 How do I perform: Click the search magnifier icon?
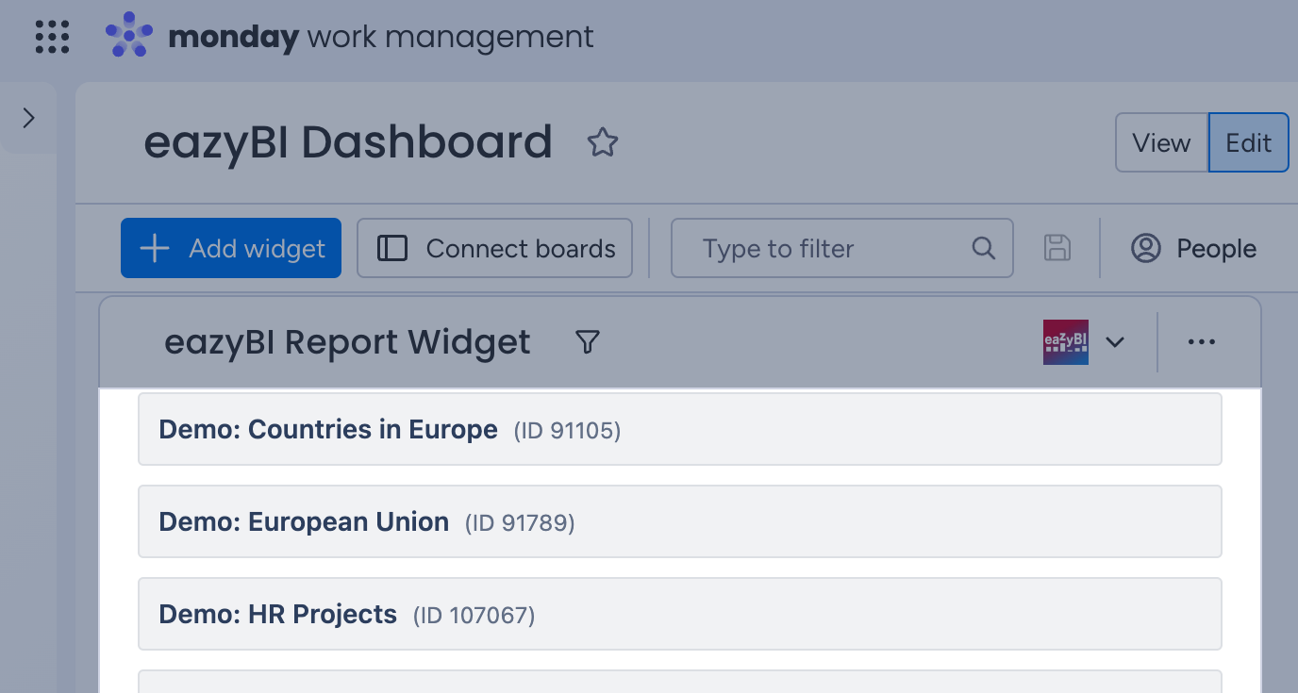983,248
